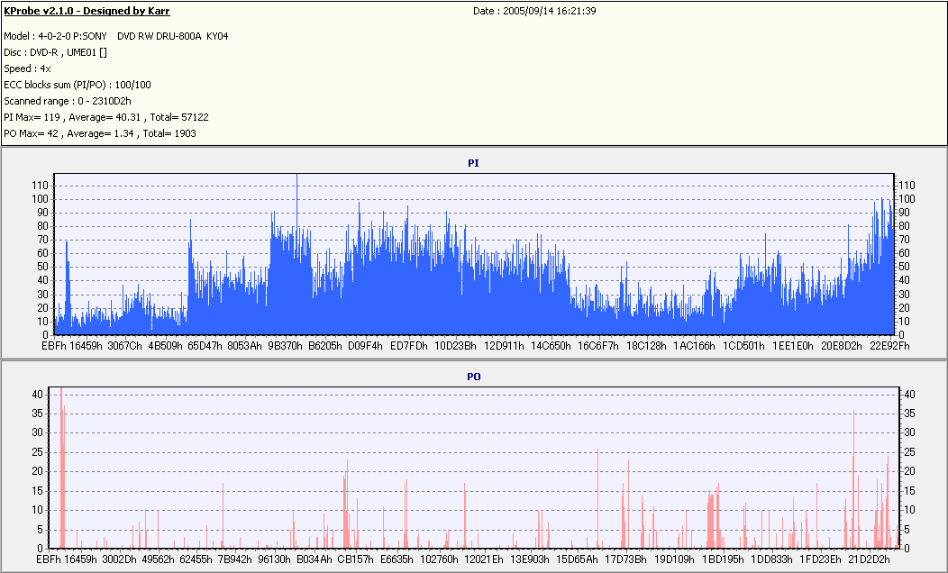
Task: Click the PI chart title label
Action: (x=473, y=163)
